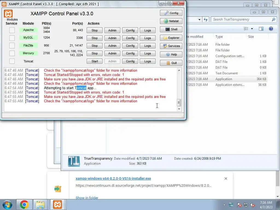Open the Explorer address bar history dropdown

(x=199, y=19)
